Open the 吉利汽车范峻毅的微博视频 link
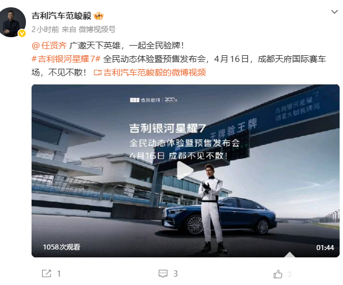Image resolution: width=343 pixels, height=285 pixels. pyautogui.click(x=155, y=73)
